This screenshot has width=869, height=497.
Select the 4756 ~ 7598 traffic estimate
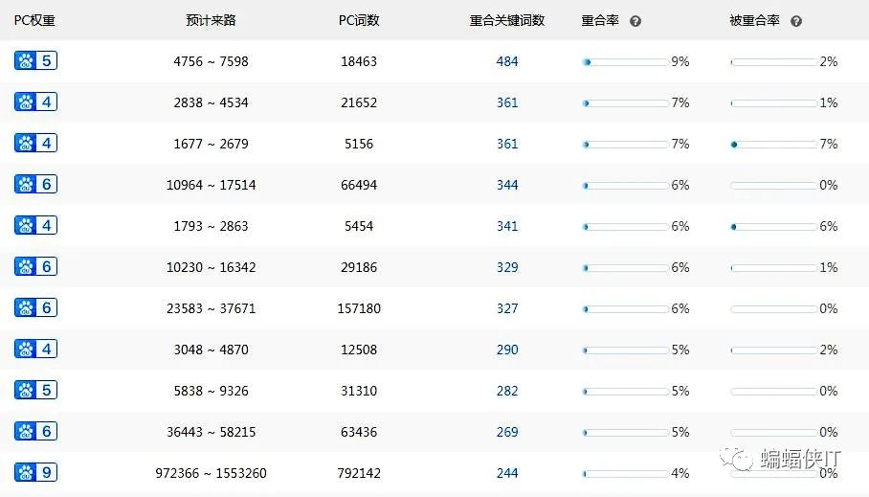211,61
